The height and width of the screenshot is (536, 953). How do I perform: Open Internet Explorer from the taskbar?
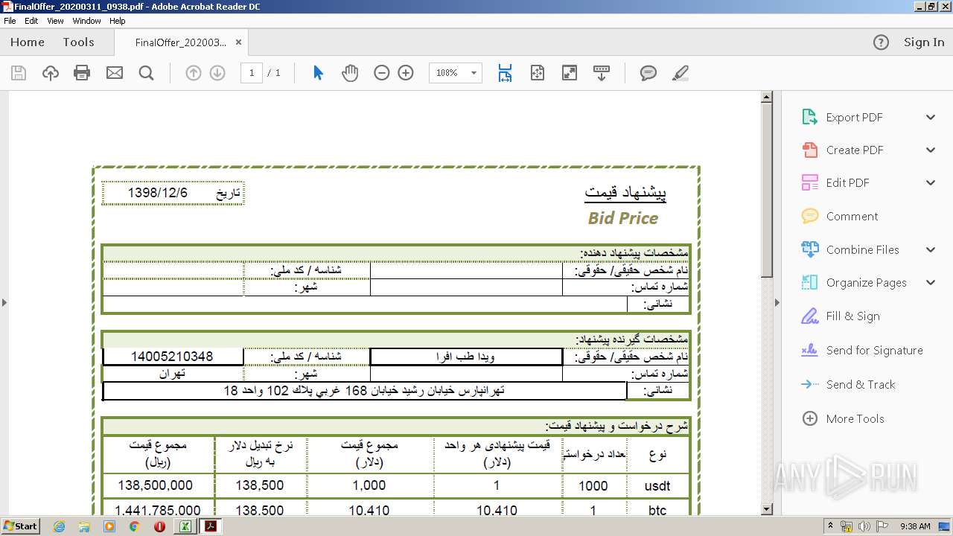pyautogui.click(x=59, y=526)
